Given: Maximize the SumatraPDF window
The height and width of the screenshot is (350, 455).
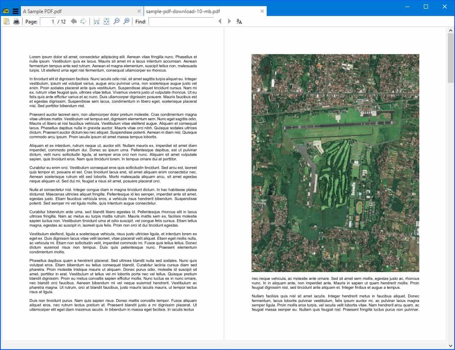Looking at the screenshot, I should pyautogui.click(x=426, y=7).
